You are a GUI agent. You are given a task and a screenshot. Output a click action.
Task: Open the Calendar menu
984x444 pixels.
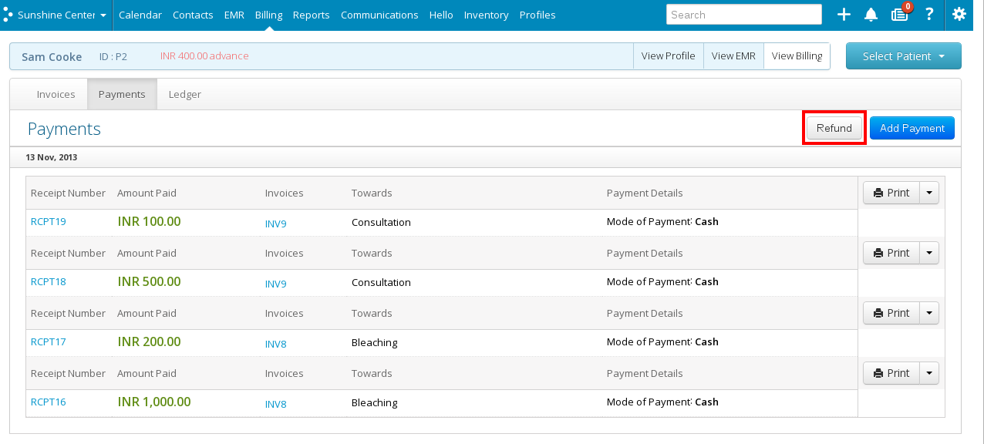pos(140,15)
